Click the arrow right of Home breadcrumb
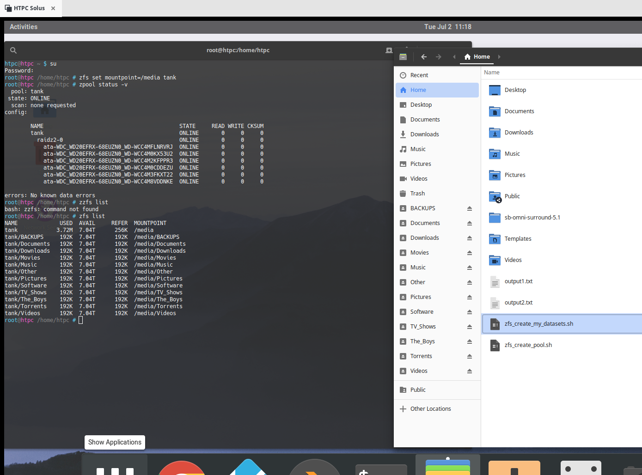Image resolution: width=642 pixels, height=475 pixels. (499, 56)
